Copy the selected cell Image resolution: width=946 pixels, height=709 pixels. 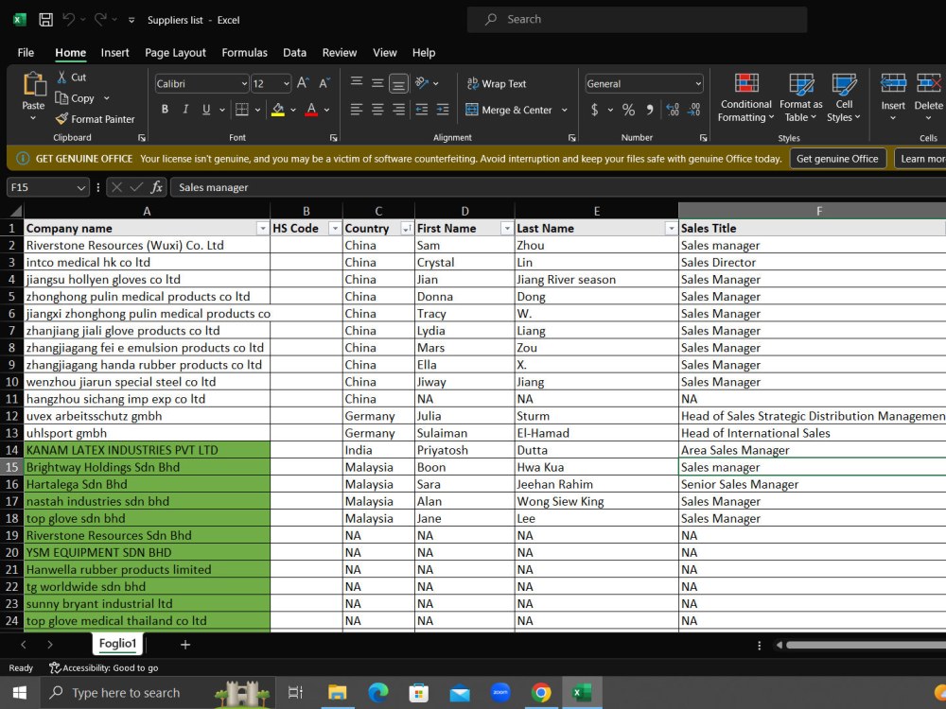click(x=75, y=98)
